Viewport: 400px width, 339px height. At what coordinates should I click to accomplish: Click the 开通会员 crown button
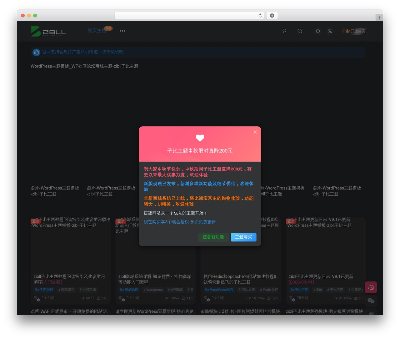(x=355, y=31)
